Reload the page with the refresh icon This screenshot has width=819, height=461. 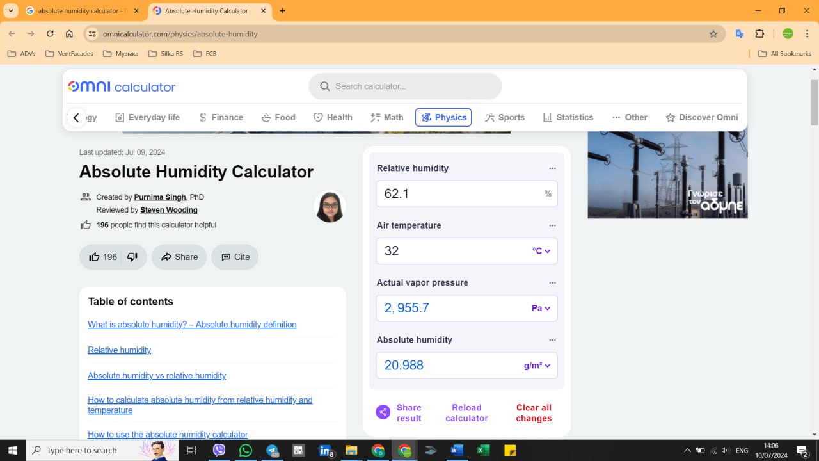pos(50,34)
